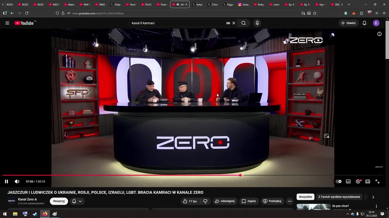The height and width of the screenshot is (218, 389).
Task: Toggle the autoplay switch in player
Action: (x=339, y=181)
